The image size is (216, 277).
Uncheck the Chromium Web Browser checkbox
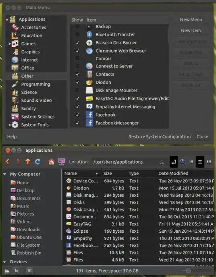[x=77, y=51]
